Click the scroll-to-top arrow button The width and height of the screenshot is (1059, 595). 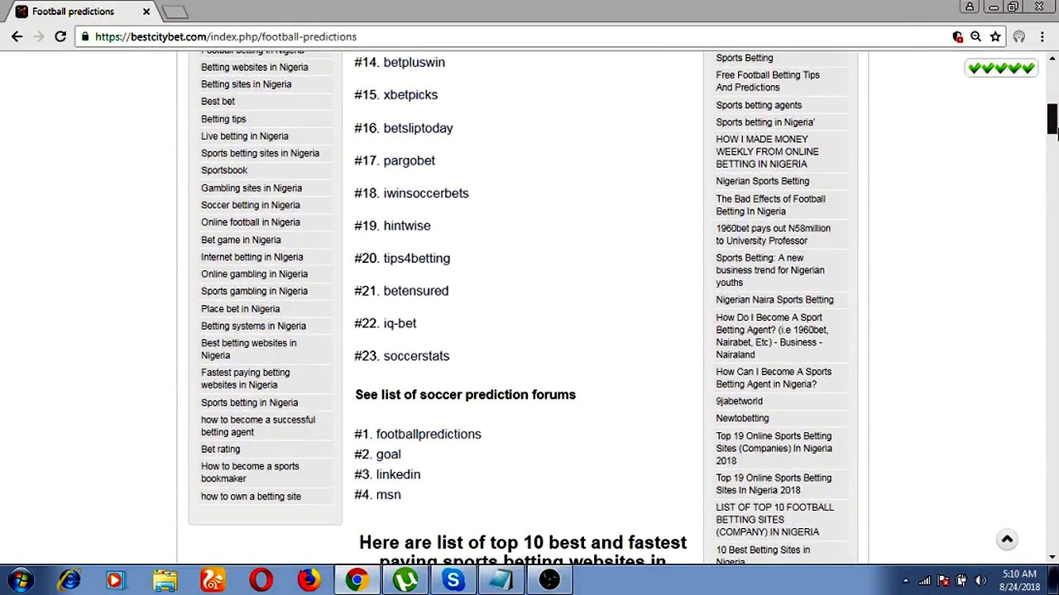pyautogui.click(x=1007, y=540)
